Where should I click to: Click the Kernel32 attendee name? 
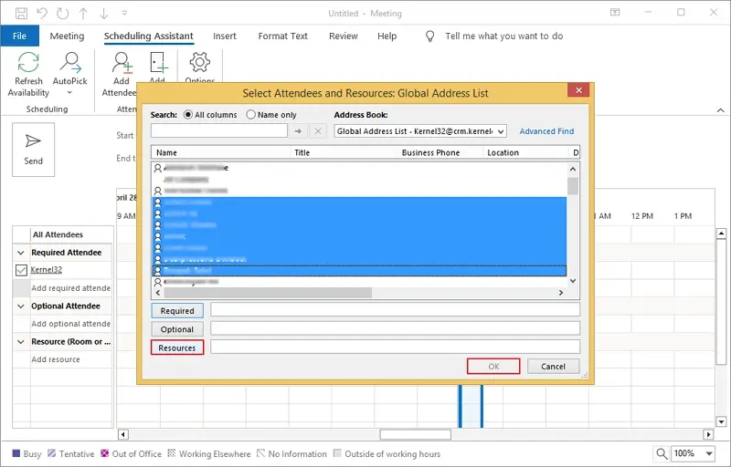pos(47,270)
